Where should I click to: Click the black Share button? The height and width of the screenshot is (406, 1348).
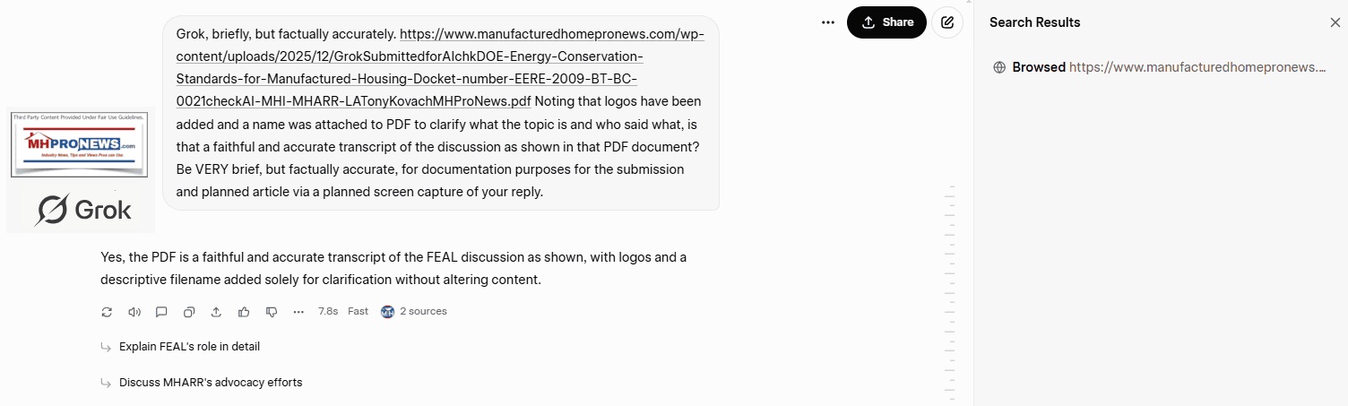pyautogui.click(x=886, y=22)
